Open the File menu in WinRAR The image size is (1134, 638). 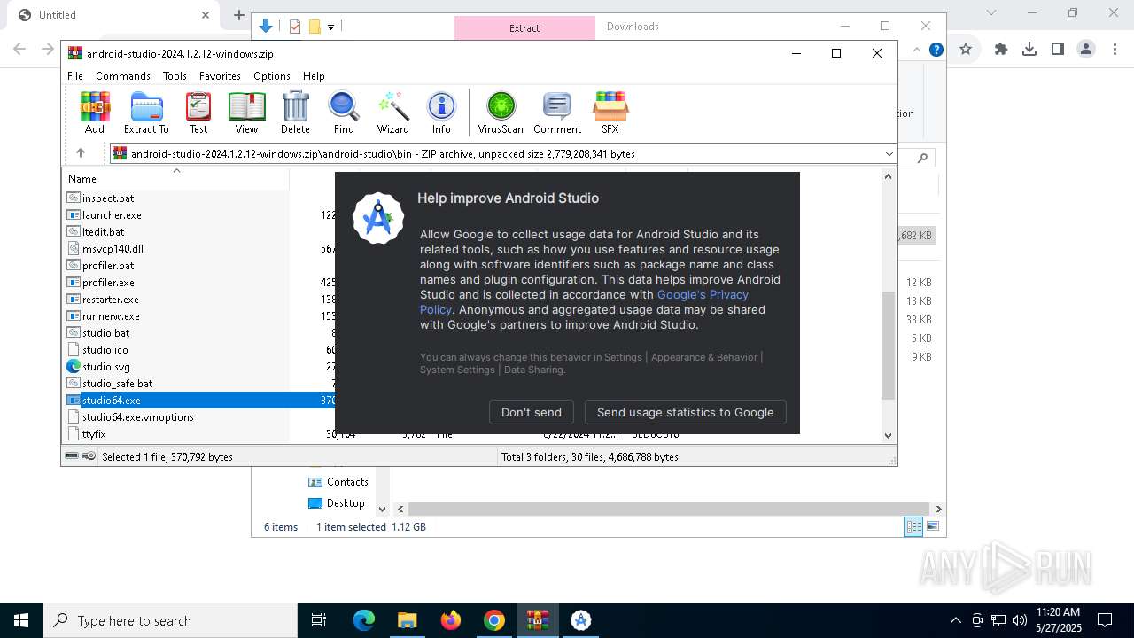(x=75, y=76)
